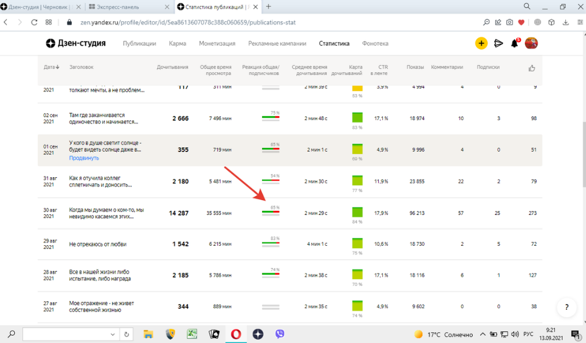Open the volume control in system tray
Image resolution: width=586 pixels, height=343 pixels.
tap(514, 334)
